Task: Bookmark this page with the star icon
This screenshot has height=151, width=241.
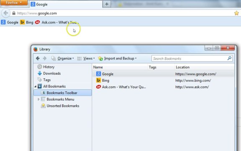Action: (236, 13)
